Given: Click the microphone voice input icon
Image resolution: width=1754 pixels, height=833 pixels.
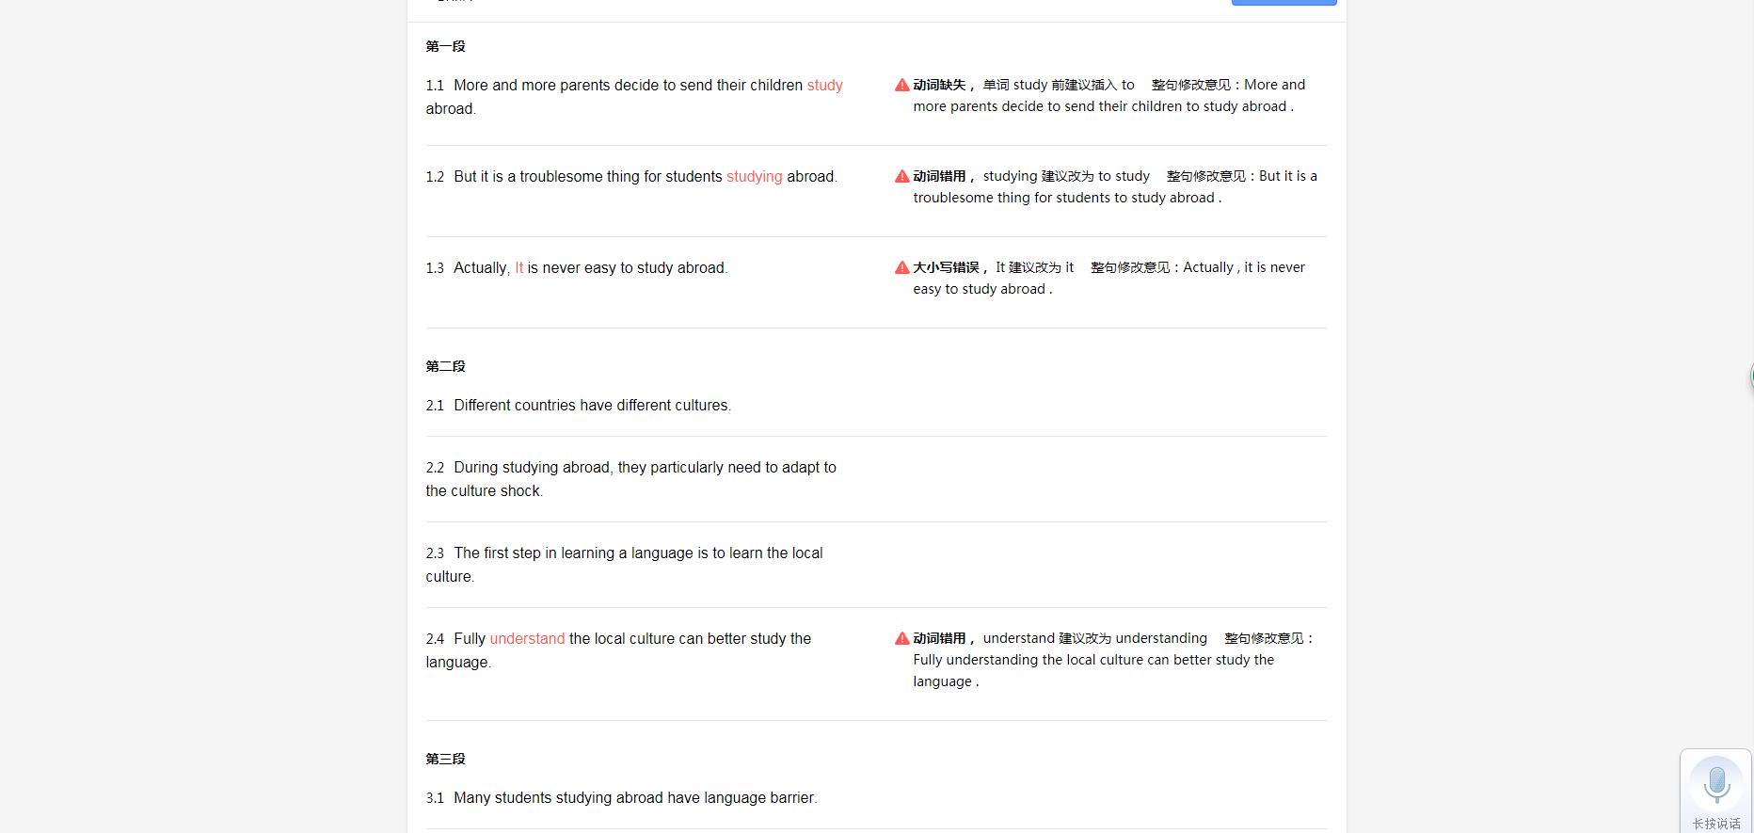Looking at the screenshot, I should [1716, 784].
